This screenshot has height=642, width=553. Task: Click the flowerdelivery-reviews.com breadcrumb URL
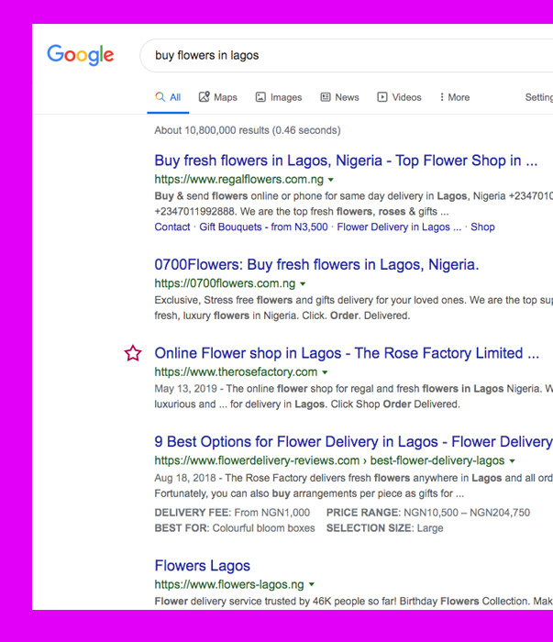pyautogui.click(x=329, y=460)
